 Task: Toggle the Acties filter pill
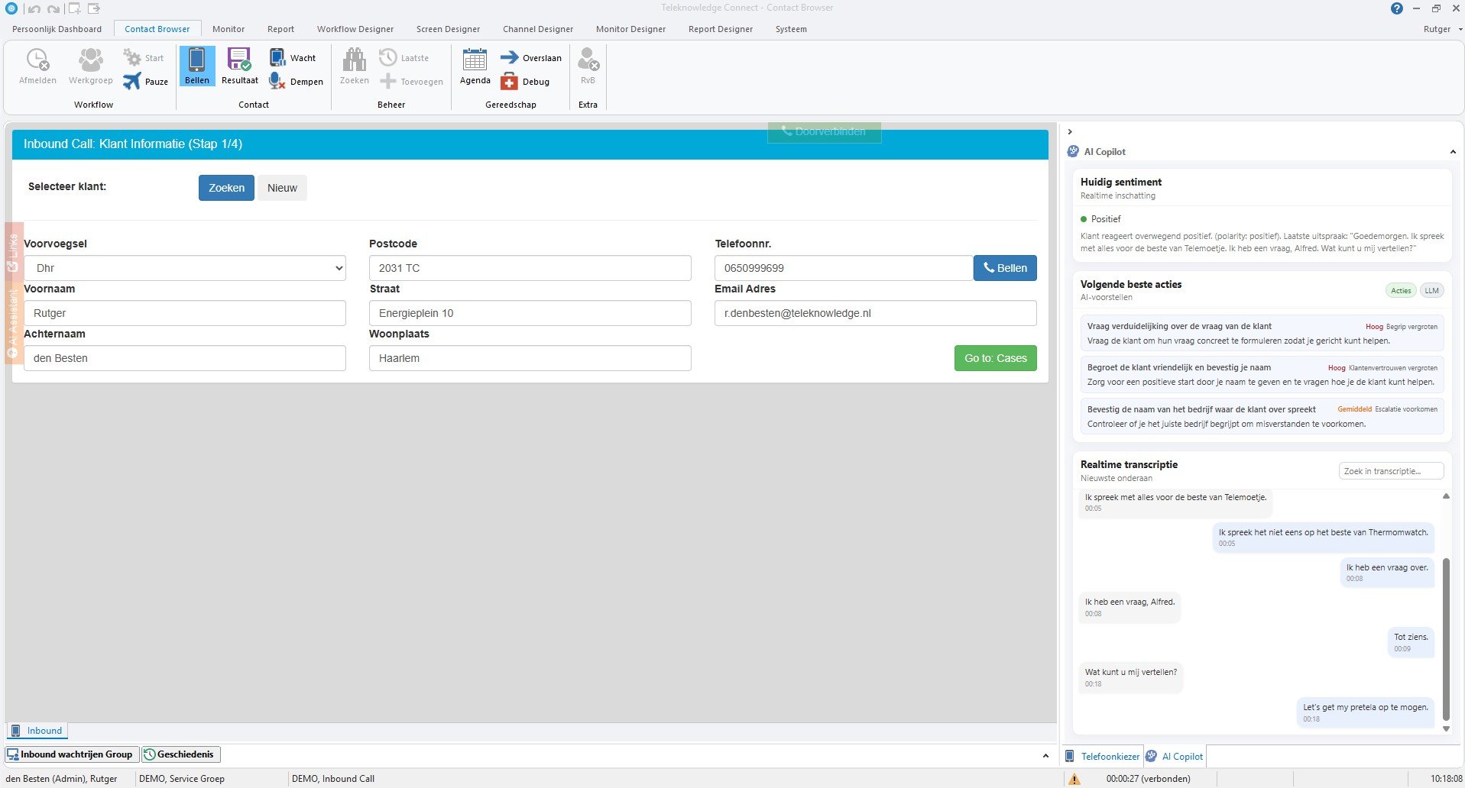[x=1401, y=290]
